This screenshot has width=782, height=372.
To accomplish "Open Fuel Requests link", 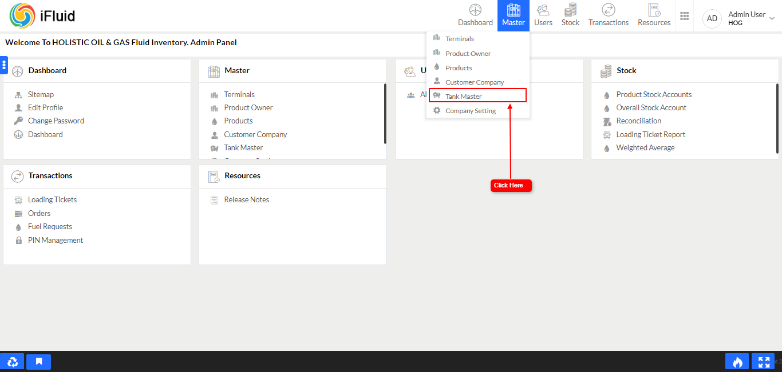I will click(x=50, y=226).
